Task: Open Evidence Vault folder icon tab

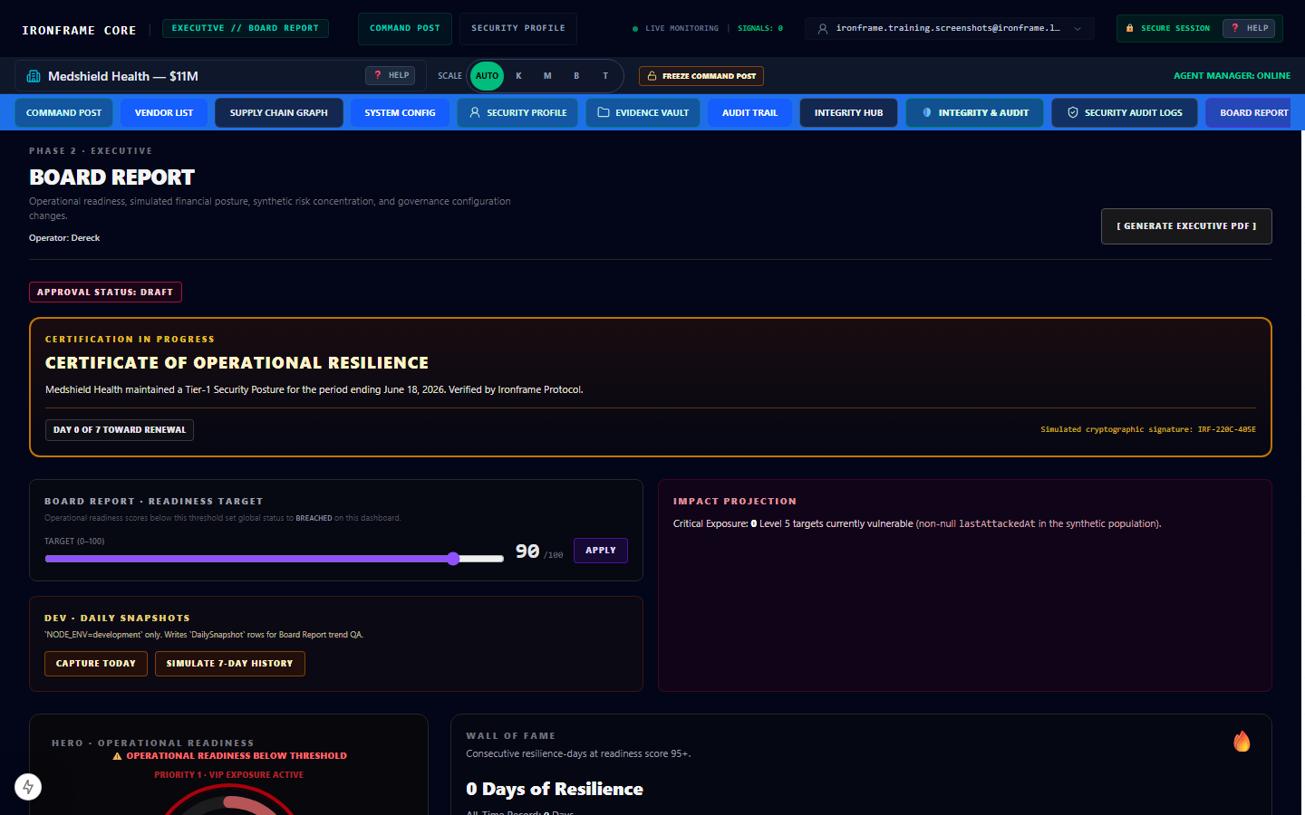Action: (x=643, y=113)
